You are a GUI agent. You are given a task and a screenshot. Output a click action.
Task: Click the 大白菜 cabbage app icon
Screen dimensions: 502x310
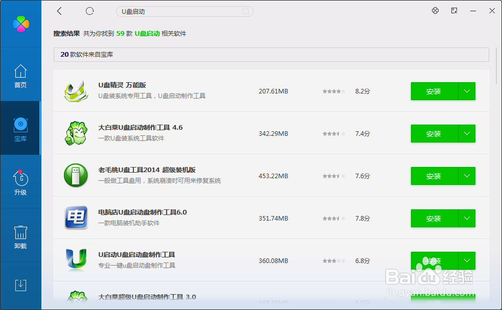(76, 133)
